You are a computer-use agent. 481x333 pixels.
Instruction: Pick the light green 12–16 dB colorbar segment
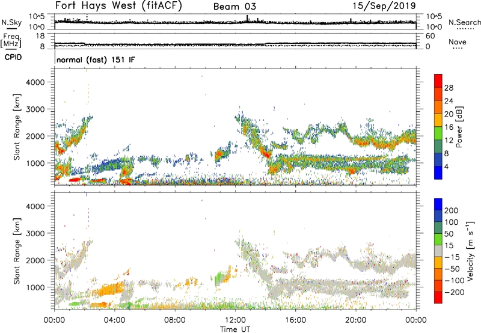[438, 133]
